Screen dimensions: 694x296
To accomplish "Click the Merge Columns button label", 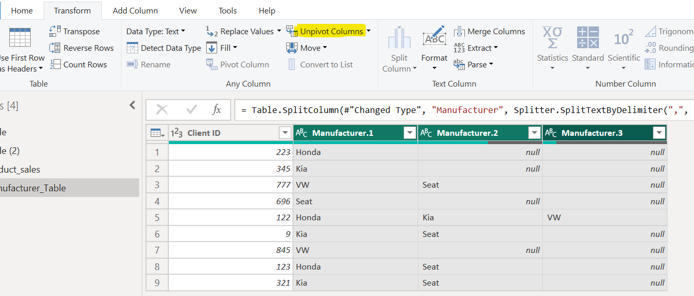I will [x=496, y=32].
